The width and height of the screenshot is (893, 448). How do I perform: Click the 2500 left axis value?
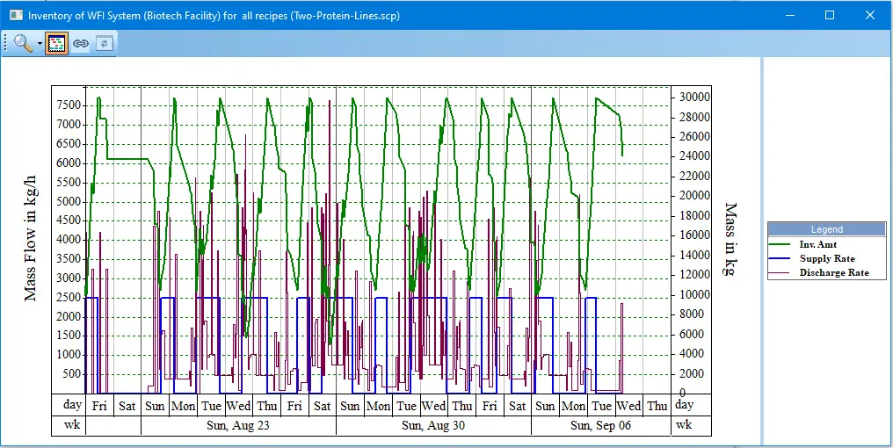point(69,297)
